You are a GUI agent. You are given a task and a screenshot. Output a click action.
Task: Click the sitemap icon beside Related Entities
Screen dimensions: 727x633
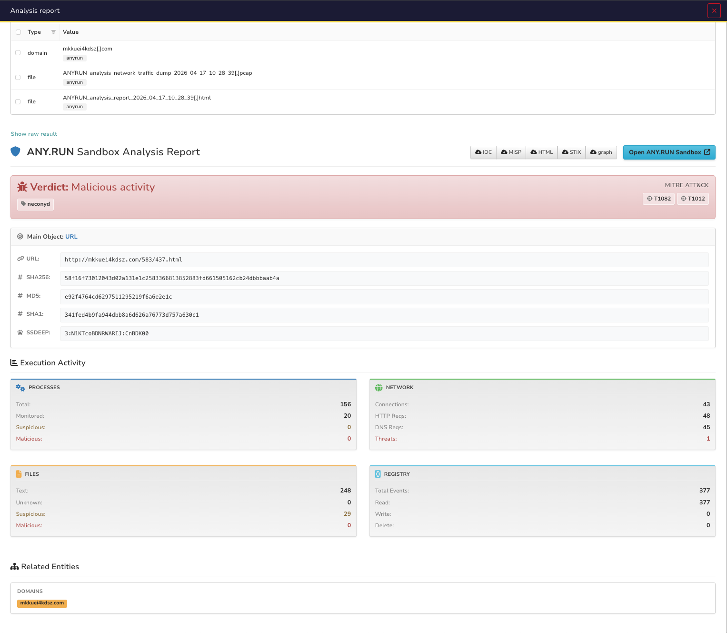click(15, 567)
